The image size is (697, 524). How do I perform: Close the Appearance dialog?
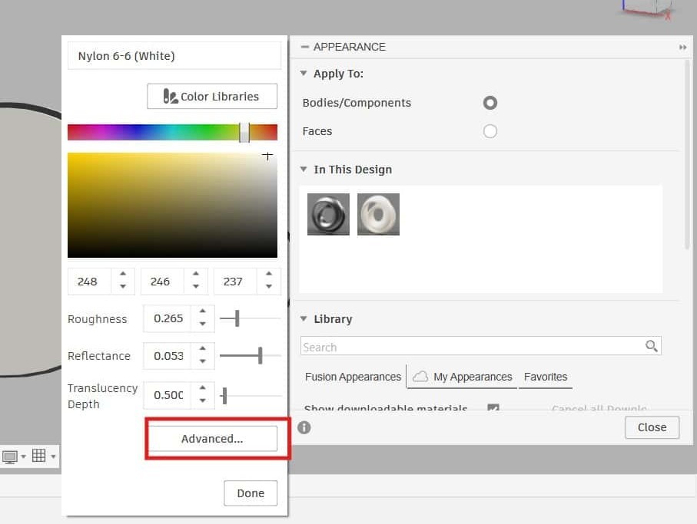pos(652,427)
